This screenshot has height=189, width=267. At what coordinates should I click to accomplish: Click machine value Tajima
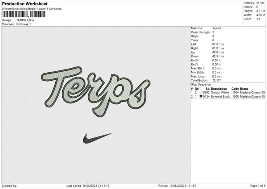click(x=217, y=28)
